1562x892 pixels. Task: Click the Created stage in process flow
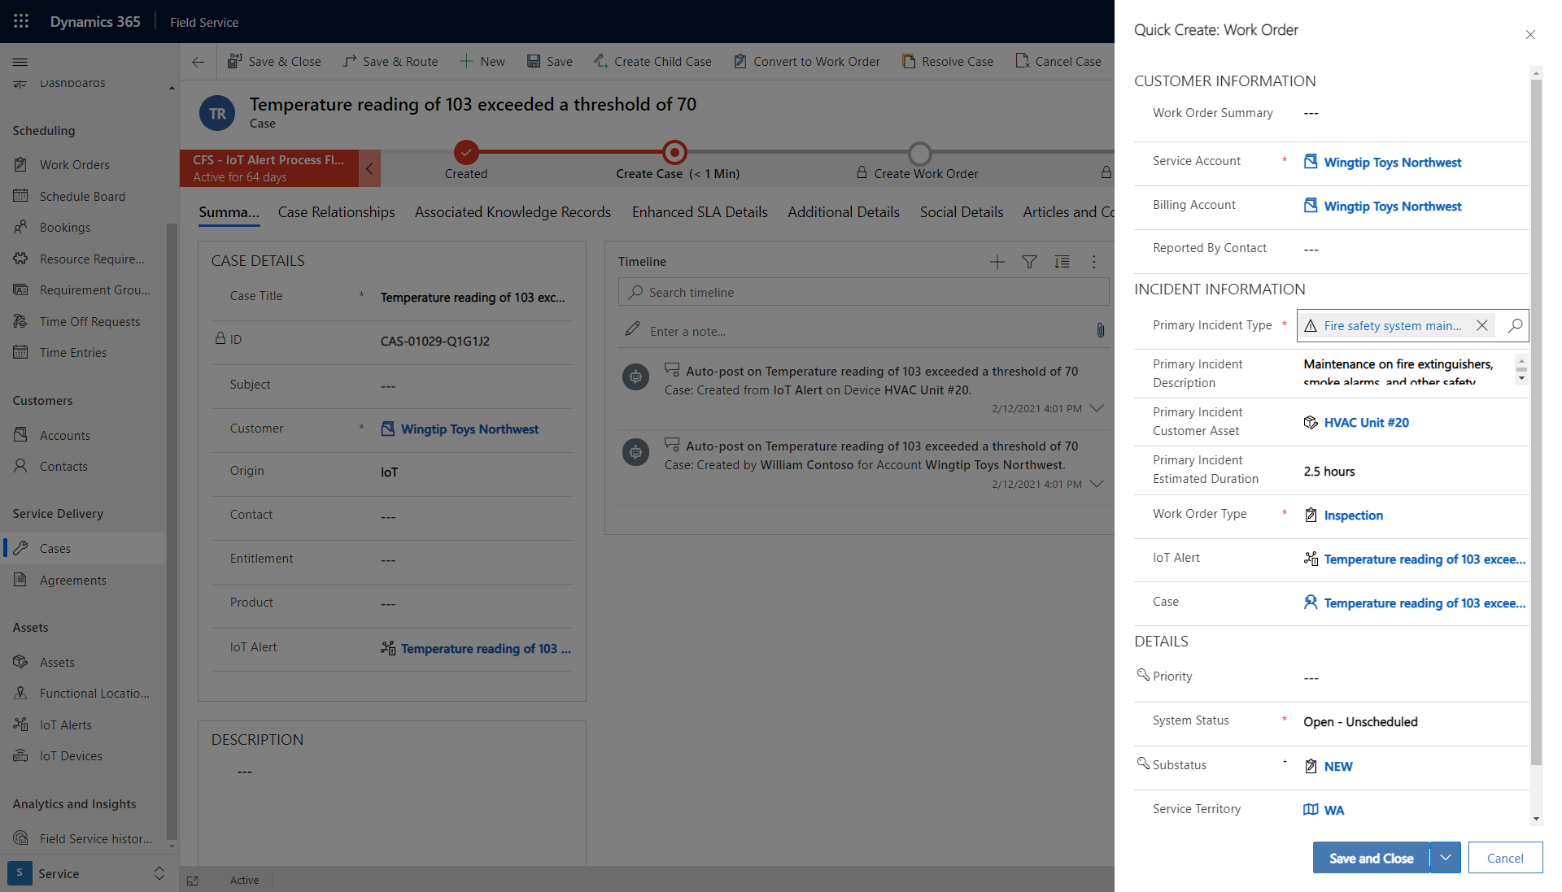coord(467,151)
